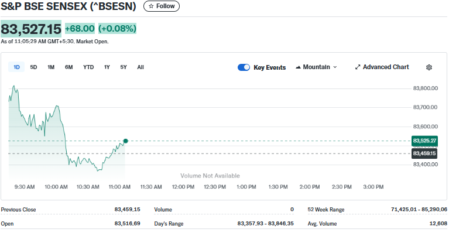Click the 3:00 PM axis label
449x232 pixels.
[x=373, y=187]
